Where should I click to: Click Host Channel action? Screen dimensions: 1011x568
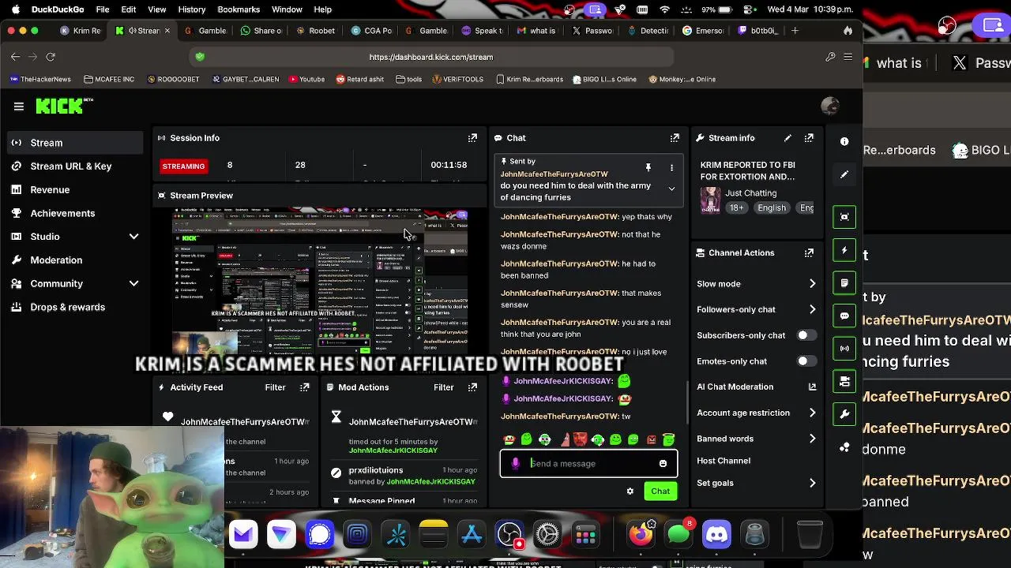[723, 461]
